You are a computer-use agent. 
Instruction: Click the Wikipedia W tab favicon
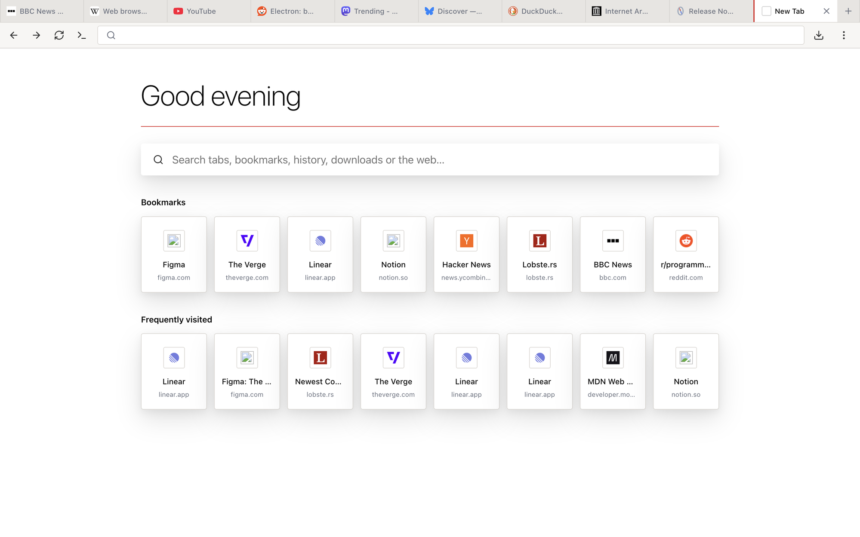click(x=95, y=11)
